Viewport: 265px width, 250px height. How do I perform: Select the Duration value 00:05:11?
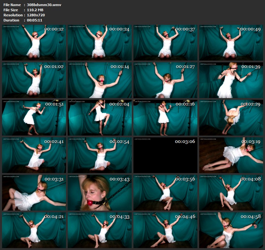[x=35, y=20]
